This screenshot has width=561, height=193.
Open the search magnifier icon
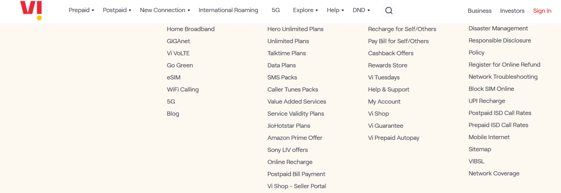coord(389,11)
